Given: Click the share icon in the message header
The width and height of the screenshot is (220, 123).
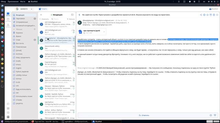Looking at the screenshot, I should click(201, 15).
